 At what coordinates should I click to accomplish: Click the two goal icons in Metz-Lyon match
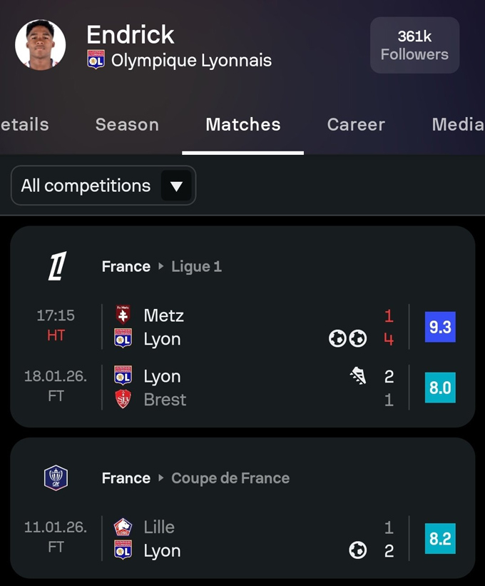[348, 338]
